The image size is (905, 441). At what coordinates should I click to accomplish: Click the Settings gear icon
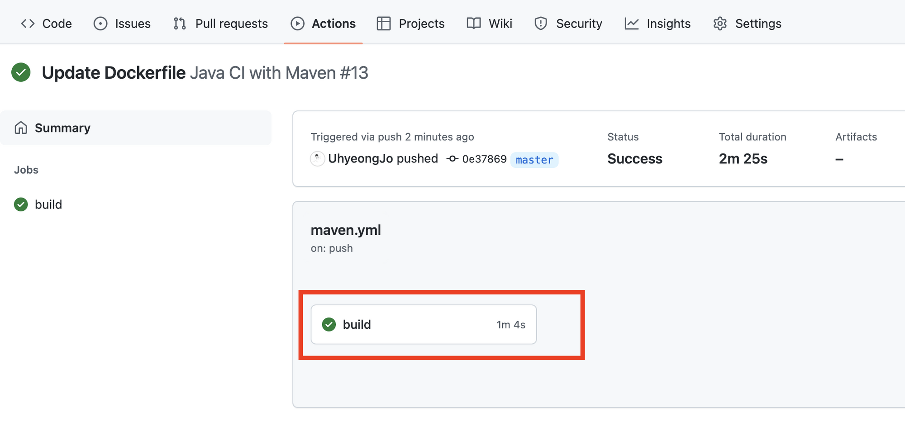pos(720,24)
